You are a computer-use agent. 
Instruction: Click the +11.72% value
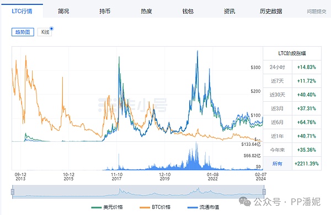tap(307, 81)
